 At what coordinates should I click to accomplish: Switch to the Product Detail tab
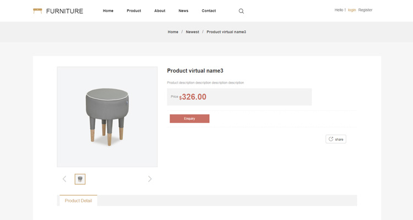click(x=78, y=201)
